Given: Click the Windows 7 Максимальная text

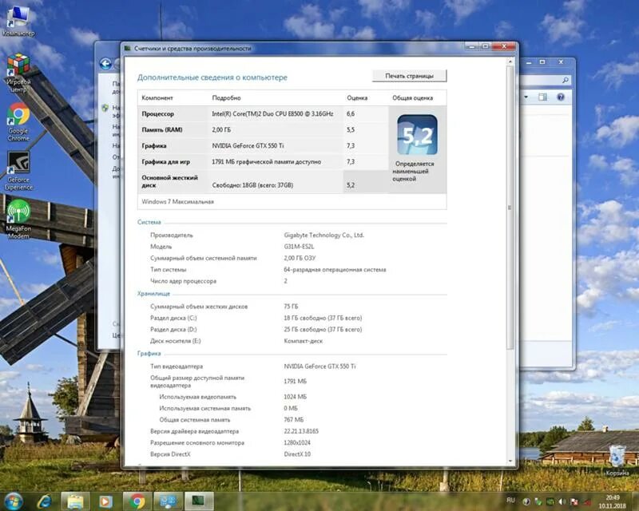Looking at the screenshot, I should [x=177, y=202].
